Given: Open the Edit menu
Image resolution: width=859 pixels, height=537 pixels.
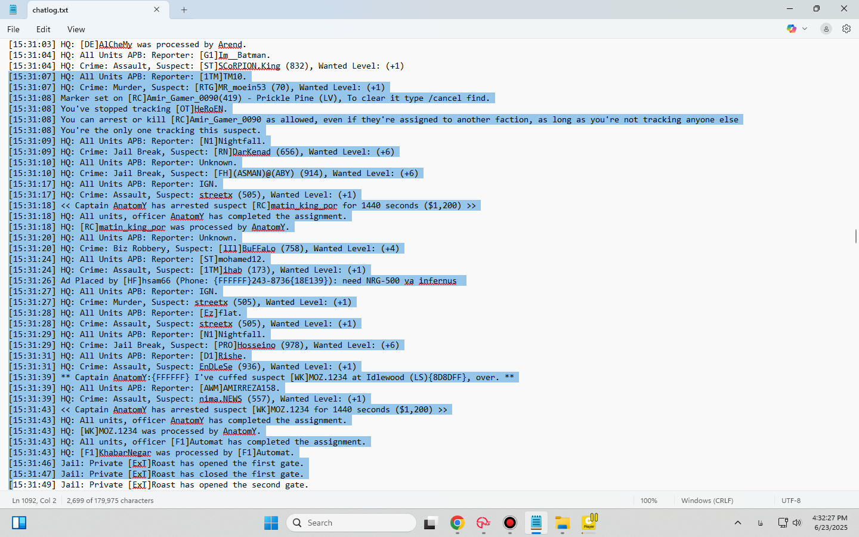Looking at the screenshot, I should point(43,29).
